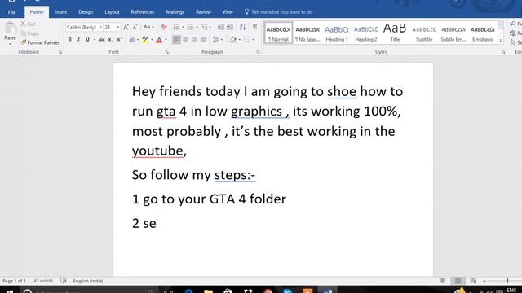This screenshot has height=293, width=522.
Task: Cut the selected text
Action: 28,24
